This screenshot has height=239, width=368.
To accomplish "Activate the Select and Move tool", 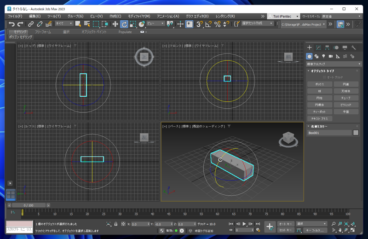I will pos(115,24).
